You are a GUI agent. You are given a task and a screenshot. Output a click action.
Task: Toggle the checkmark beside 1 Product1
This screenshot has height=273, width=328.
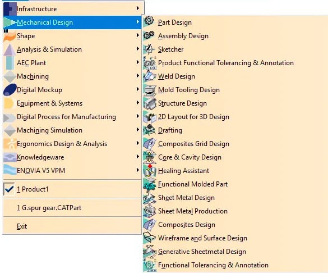pyautogui.click(x=9, y=189)
